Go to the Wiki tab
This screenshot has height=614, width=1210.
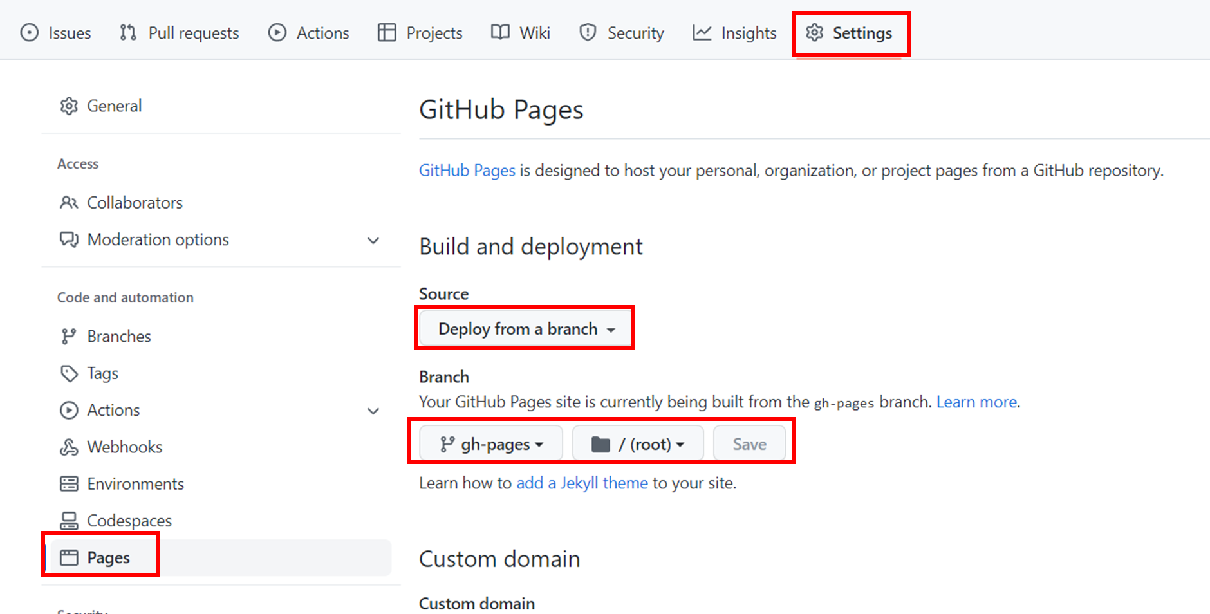[x=520, y=33]
